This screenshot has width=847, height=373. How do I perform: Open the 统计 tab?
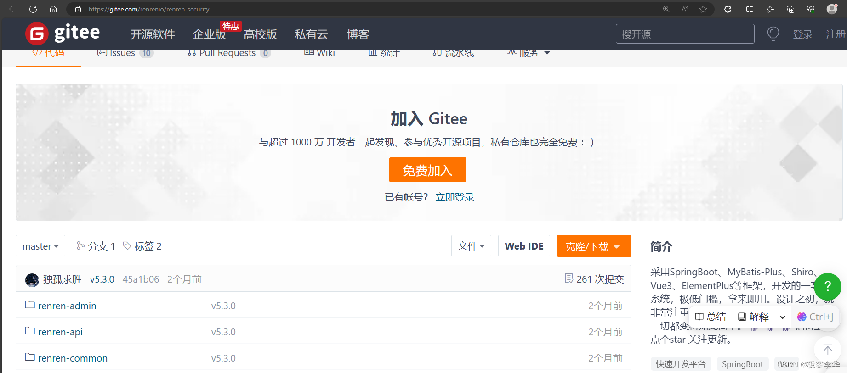tap(384, 53)
